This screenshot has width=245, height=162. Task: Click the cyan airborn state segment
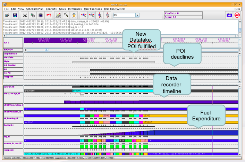pyautogui.click(x=112, y=91)
